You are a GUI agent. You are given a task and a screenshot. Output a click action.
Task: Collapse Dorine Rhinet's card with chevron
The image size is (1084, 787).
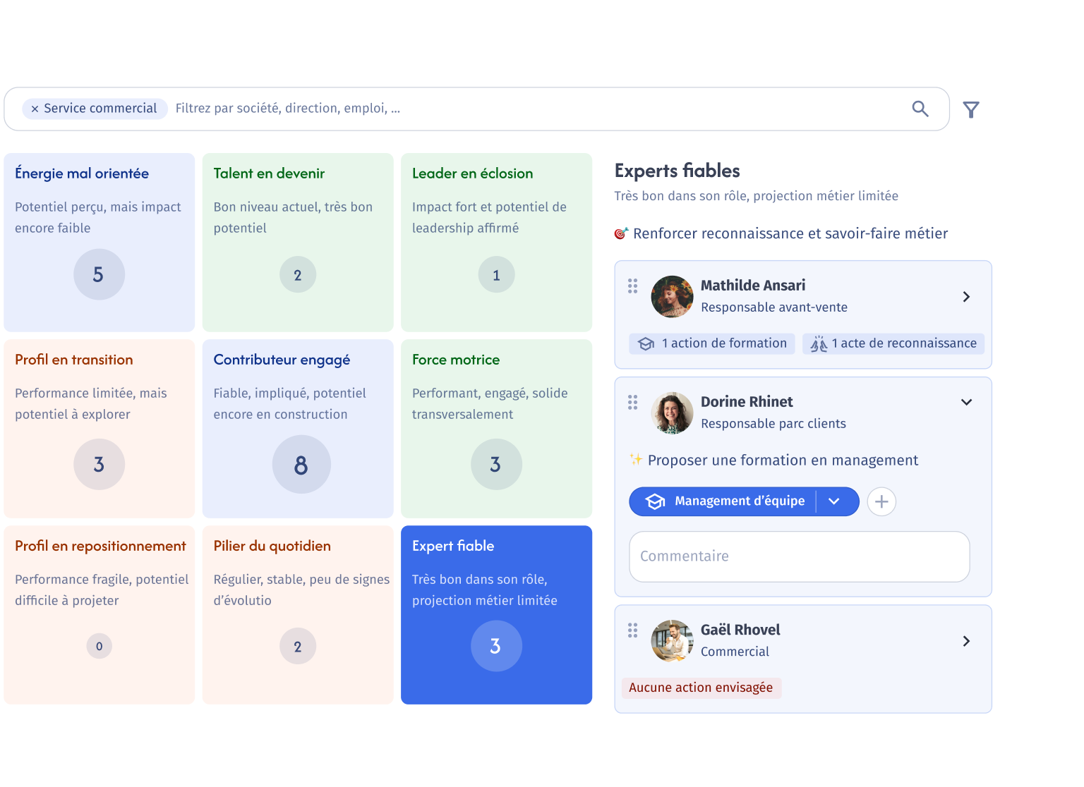[966, 402]
